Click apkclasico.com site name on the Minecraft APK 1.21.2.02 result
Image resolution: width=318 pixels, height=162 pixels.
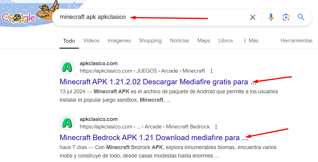click(x=99, y=64)
